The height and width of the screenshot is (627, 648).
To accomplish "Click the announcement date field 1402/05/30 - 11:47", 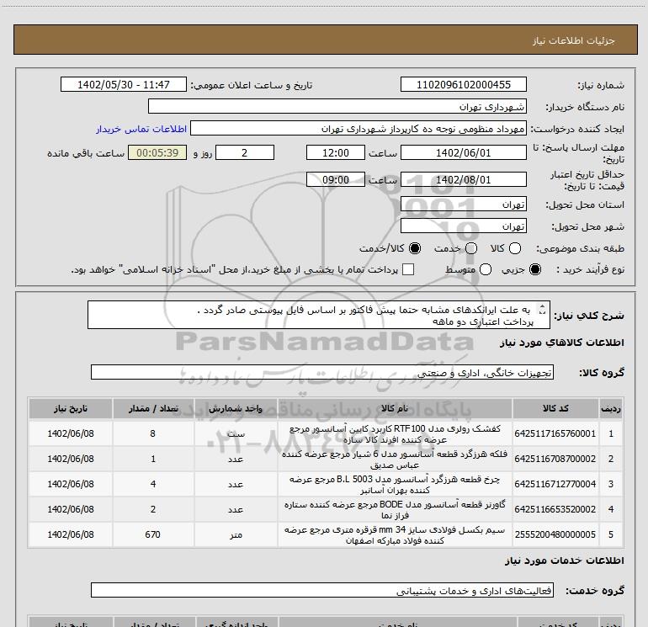I will click(x=124, y=85).
